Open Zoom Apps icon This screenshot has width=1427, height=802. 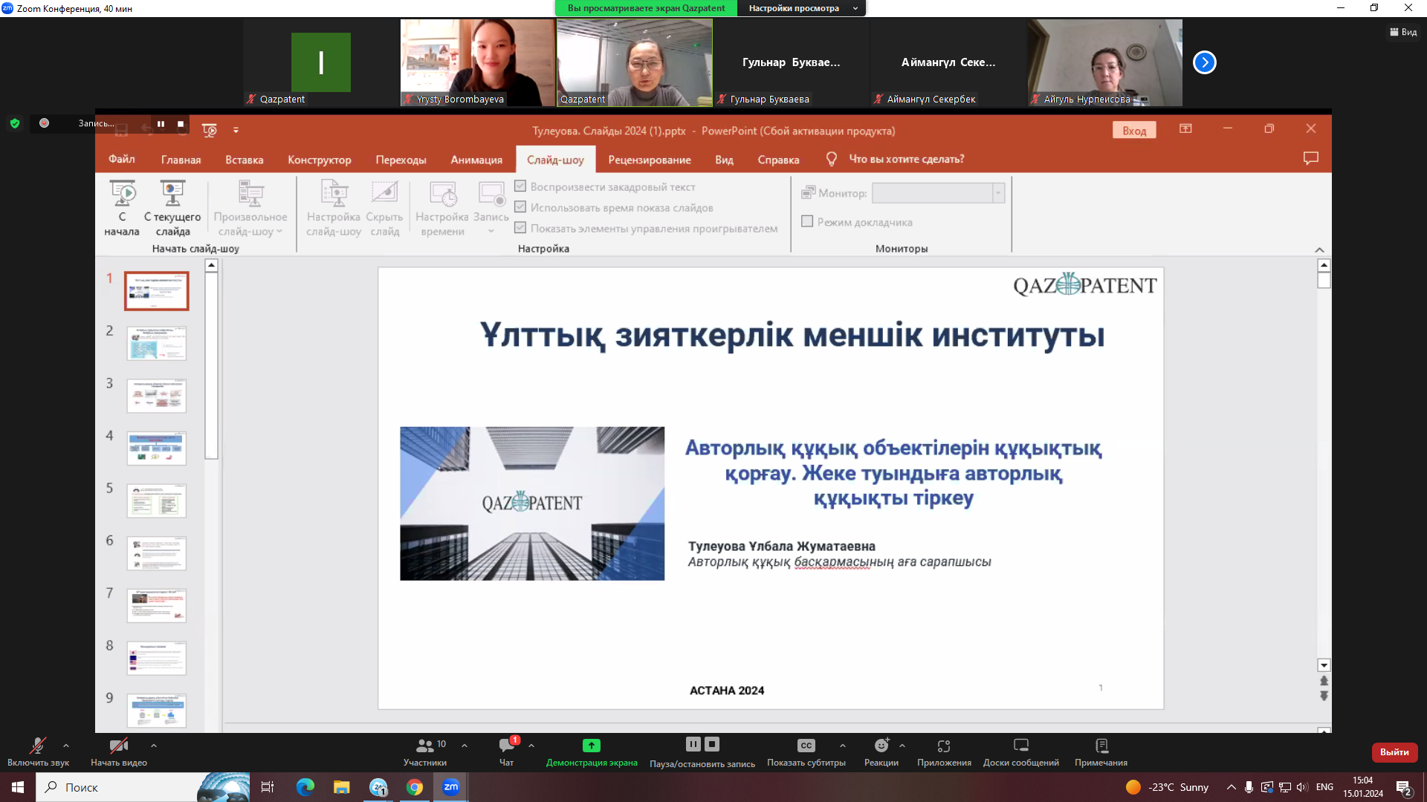pyautogui.click(x=944, y=746)
